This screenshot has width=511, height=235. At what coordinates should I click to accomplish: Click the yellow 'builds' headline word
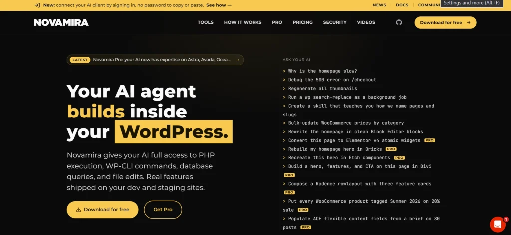[96, 111]
